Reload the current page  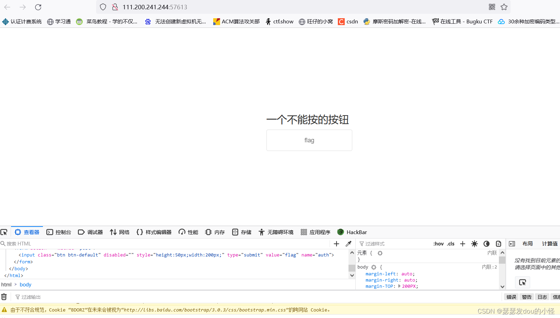coord(38,7)
